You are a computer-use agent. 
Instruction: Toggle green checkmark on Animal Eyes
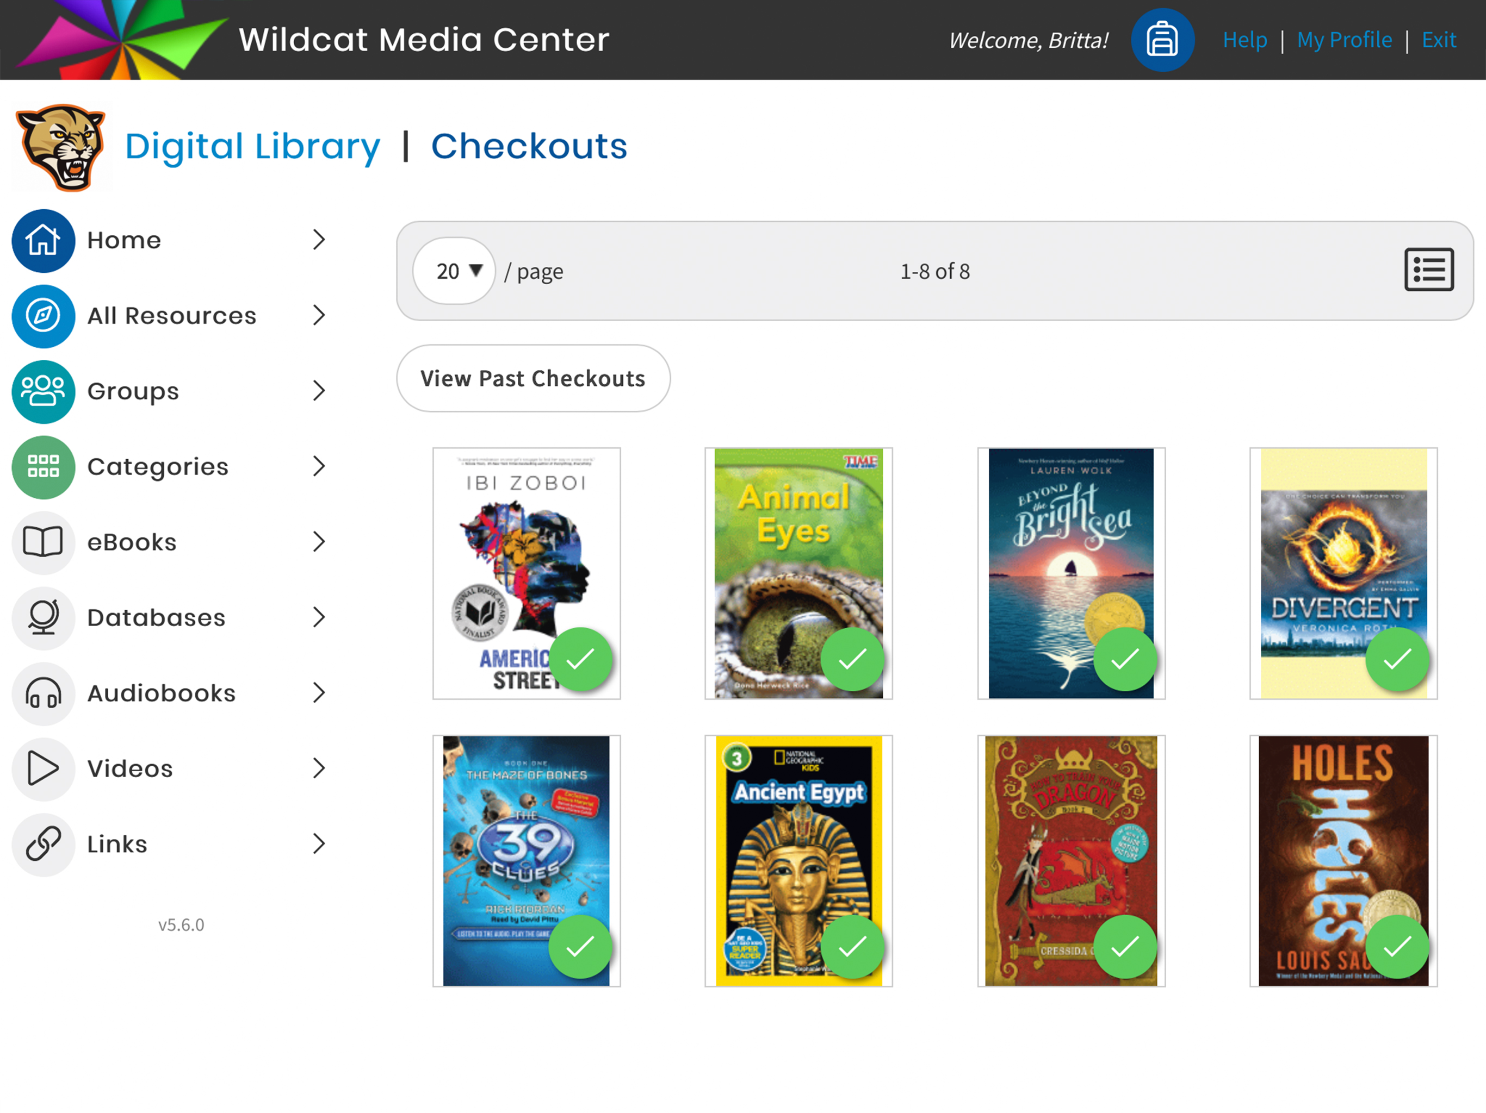852,659
